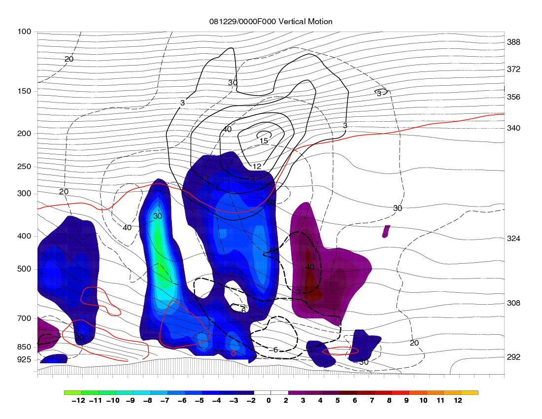Select the 0 label under the colorbar
542x419 pixels.
(269, 400)
